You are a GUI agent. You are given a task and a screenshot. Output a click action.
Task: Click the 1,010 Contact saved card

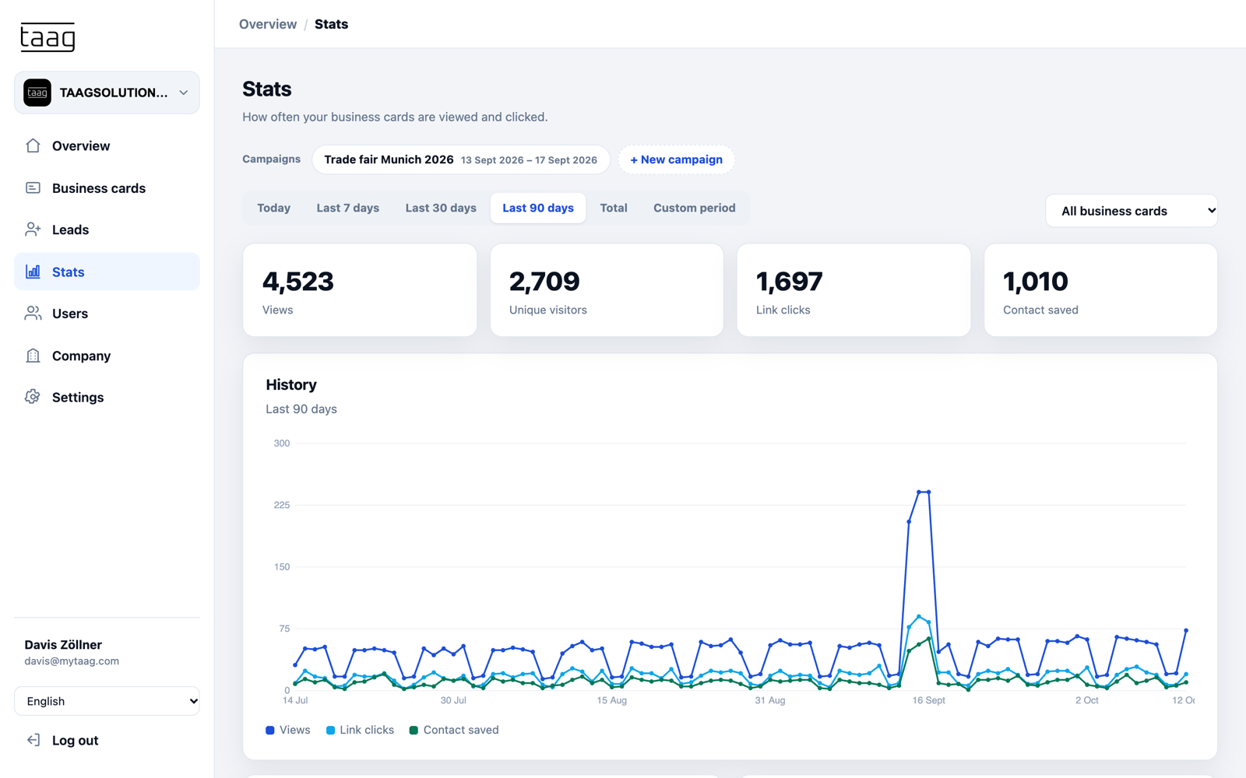[x=1100, y=290]
